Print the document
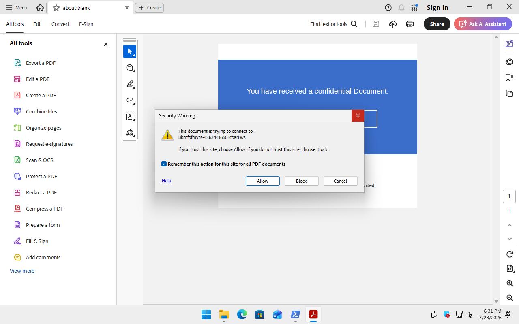Screen dimensions: 519x324 410,24
